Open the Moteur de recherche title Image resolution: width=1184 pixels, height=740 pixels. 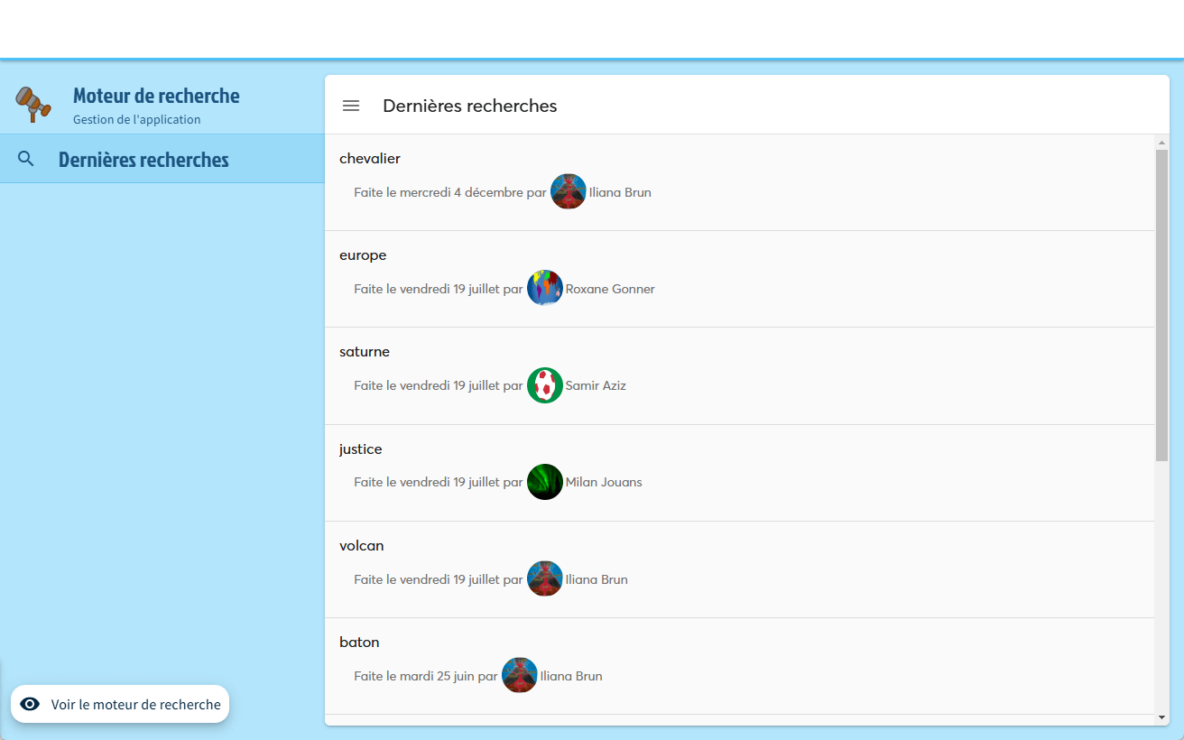click(156, 96)
